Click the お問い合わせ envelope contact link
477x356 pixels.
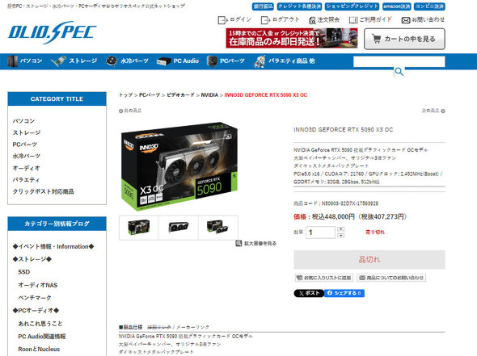pos(423,20)
